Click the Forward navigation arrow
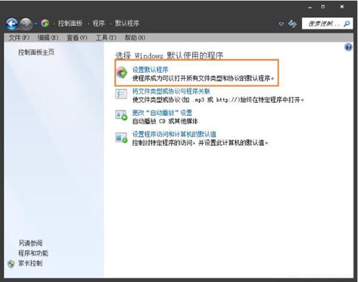Viewport: 358px width, 282px height. click(x=26, y=23)
